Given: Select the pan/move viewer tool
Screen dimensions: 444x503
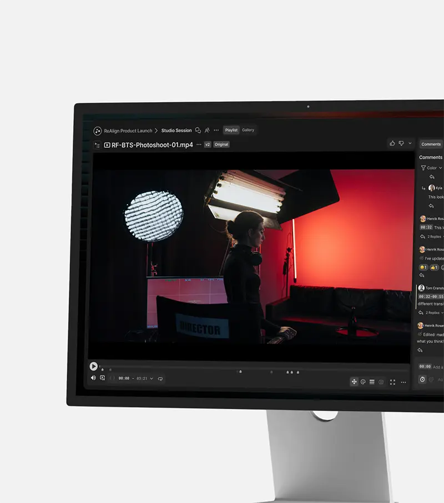Looking at the screenshot, I should 354,382.
